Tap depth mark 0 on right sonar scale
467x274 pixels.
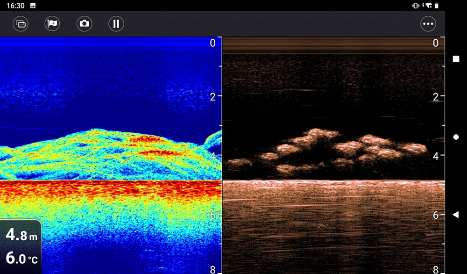pyautogui.click(x=436, y=43)
